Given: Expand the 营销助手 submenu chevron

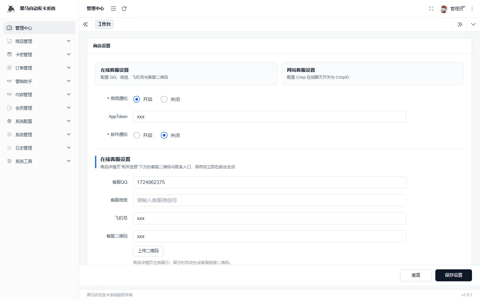Looking at the screenshot, I should pyautogui.click(x=69, y=81).
